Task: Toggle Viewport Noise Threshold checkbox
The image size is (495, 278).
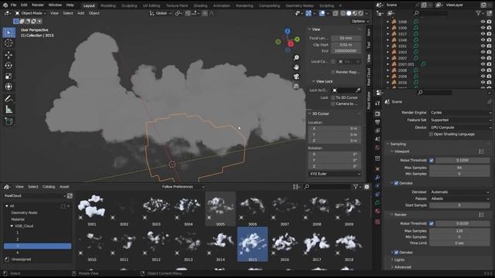Action: click(432, 161)
